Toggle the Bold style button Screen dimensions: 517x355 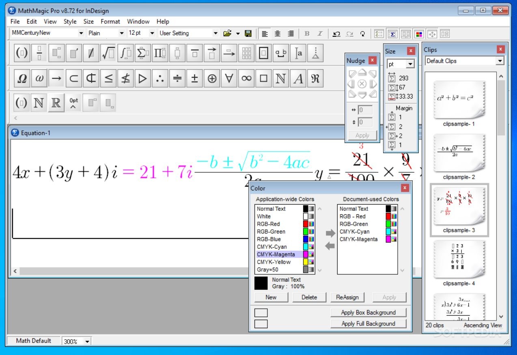pos(307,34)
